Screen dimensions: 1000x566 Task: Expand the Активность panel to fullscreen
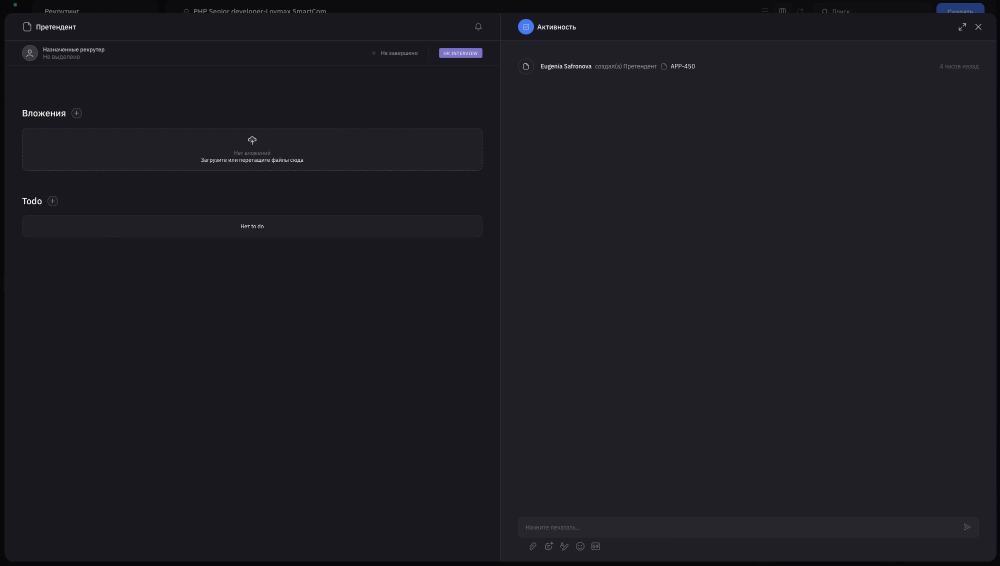click(962, 27)
